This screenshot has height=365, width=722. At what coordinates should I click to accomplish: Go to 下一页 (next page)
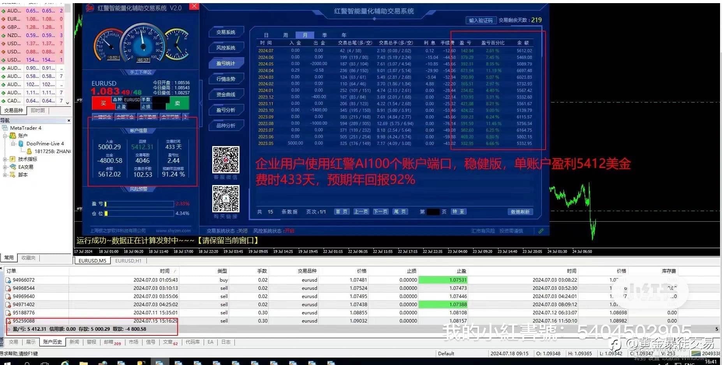tap(380, 212)
